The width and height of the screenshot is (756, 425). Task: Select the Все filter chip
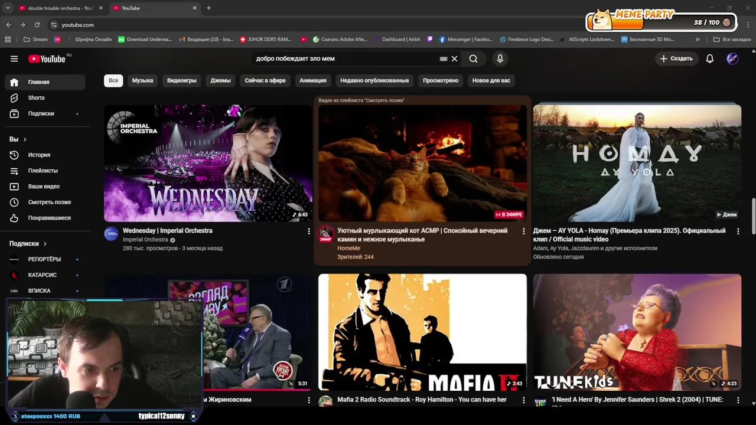tap(113, 80)
